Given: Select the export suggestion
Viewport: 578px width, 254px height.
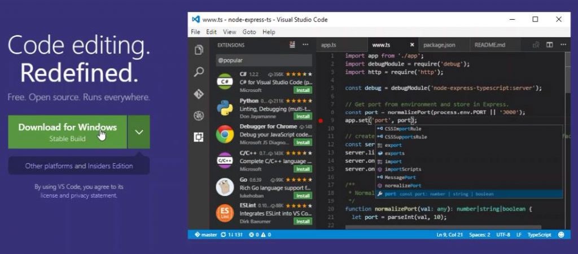Looking at the screenshot, I should [469, 145].
